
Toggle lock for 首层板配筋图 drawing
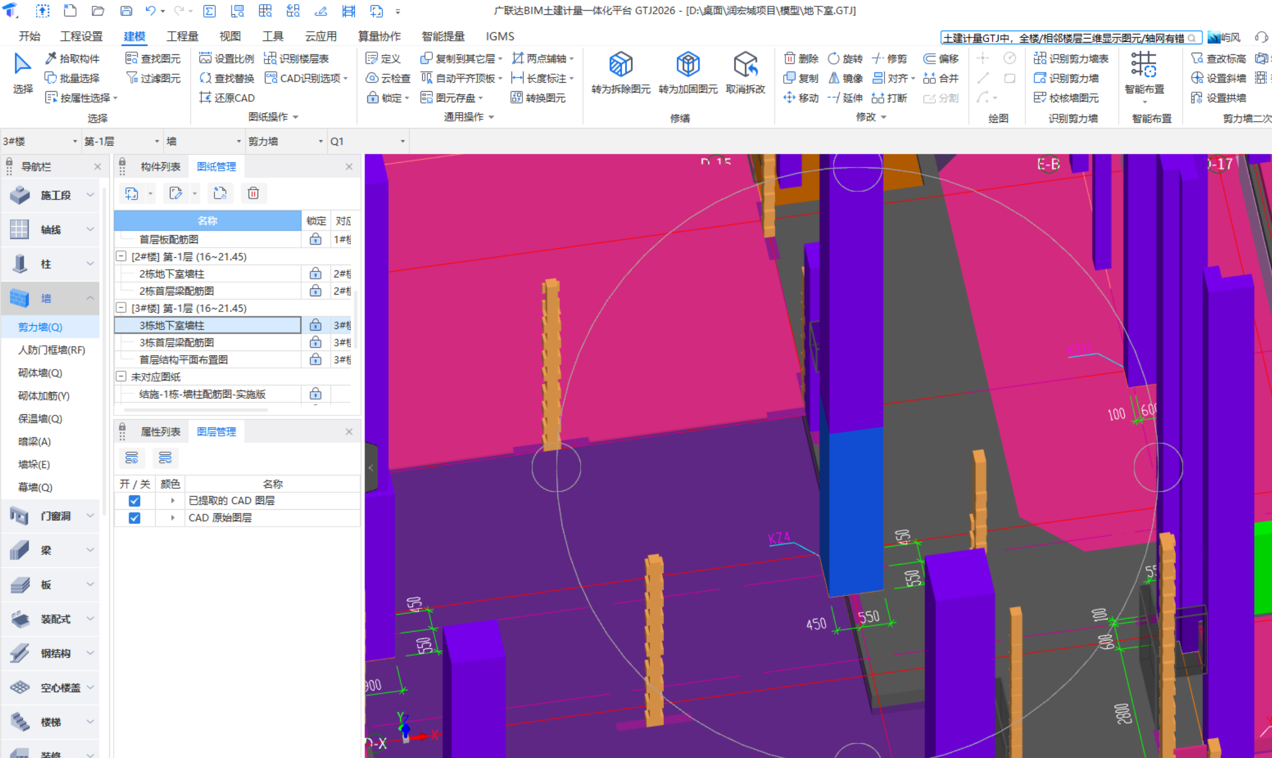click(316, 239)
